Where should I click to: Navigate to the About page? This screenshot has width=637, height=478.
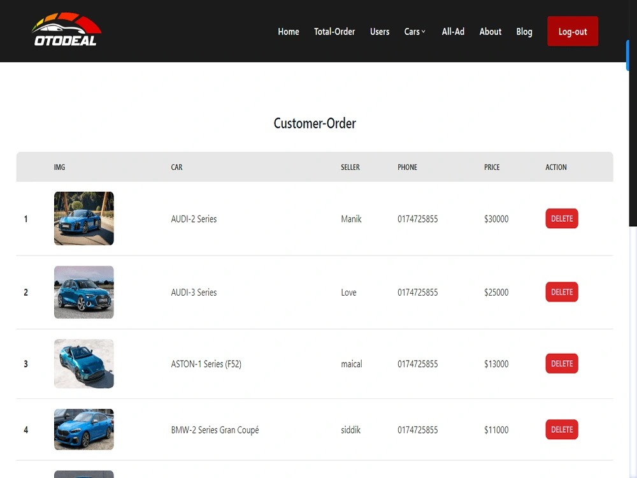click(490, 32)
